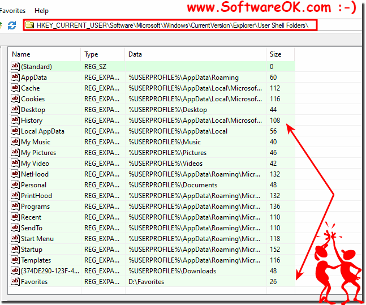
Task: Click the Start Menu entry name
Action: [x=37, y=239]
